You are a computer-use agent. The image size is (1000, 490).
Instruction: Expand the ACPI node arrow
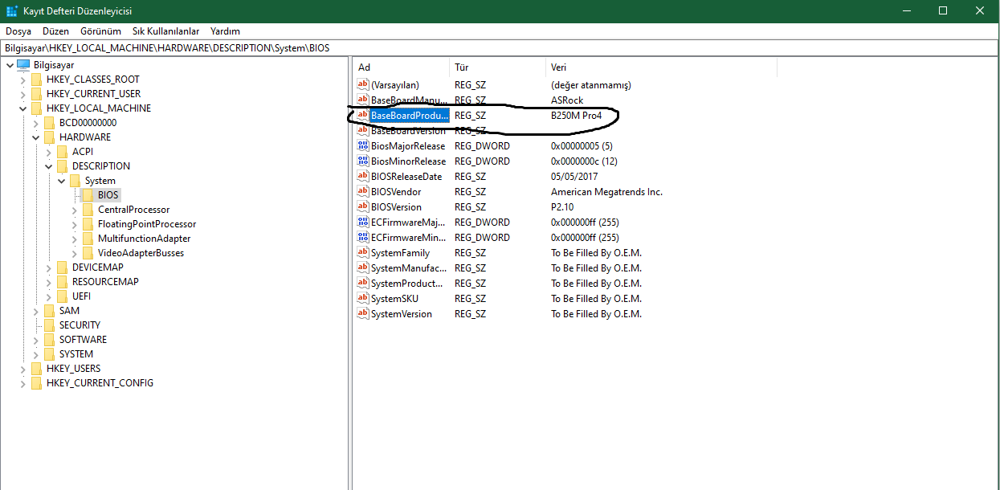[x=48, y=152]
